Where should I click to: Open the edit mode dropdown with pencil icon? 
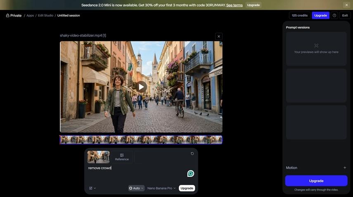[92, 188]
